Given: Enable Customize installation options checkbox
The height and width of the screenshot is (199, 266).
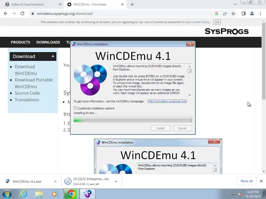Looking at the screenshot, I should (76, 108).
